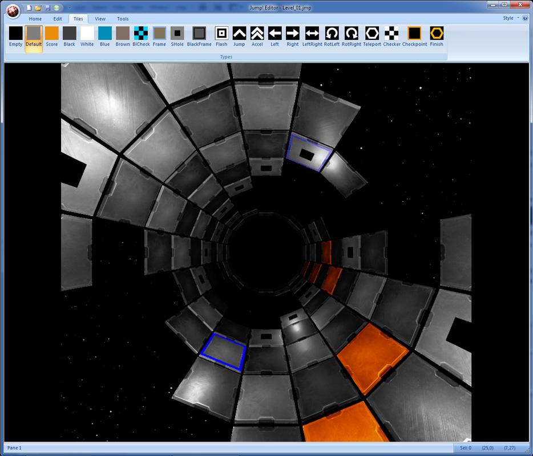Open the Home ribbon tab
533x456 pixels.
tap(35, 19)
